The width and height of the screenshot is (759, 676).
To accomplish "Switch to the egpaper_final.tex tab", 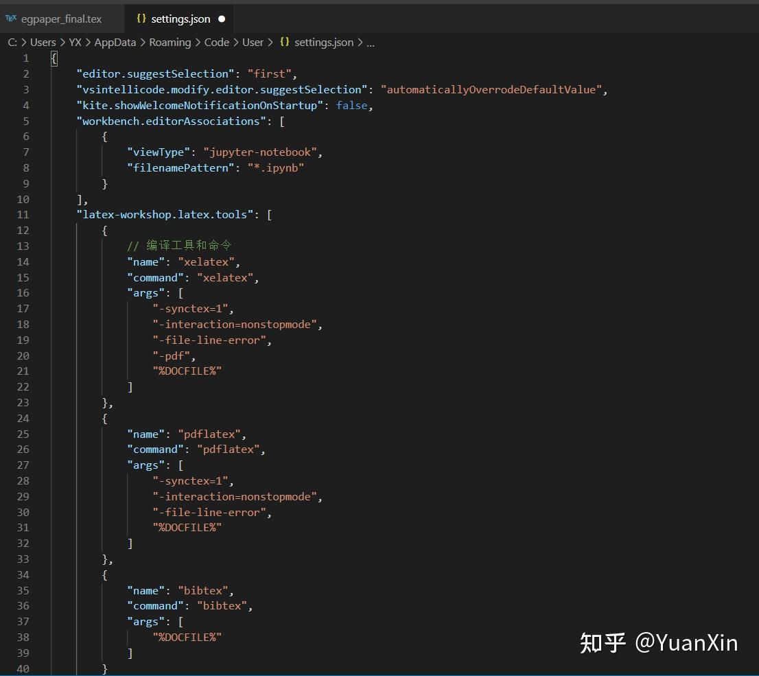I will click(62, 19).
